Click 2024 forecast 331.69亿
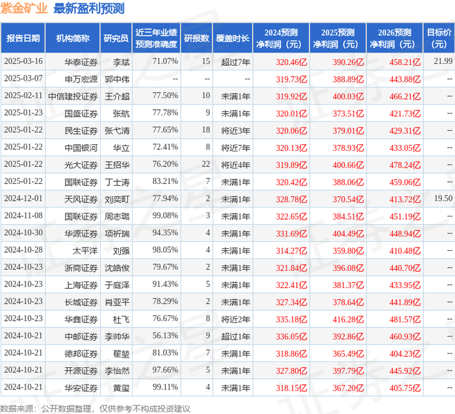The height and width of the screenshot is (414, 455). coord(291,233)
